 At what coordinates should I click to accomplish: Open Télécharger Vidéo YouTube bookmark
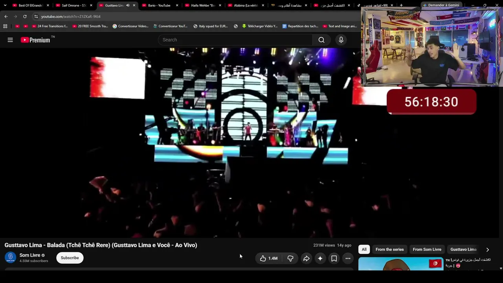point(260,26)
